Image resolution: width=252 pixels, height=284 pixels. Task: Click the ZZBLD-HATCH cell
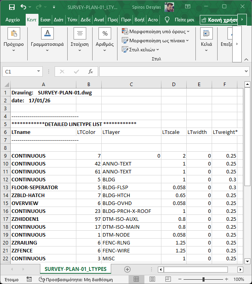pyautogui.click(x=44, y=195)
